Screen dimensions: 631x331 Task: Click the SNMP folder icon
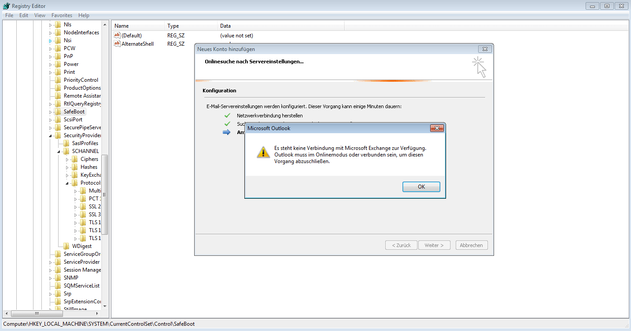coord(58,278)
